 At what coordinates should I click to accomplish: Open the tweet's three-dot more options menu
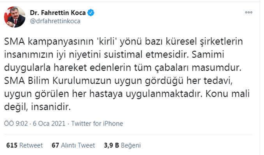[x=248, y=13]
